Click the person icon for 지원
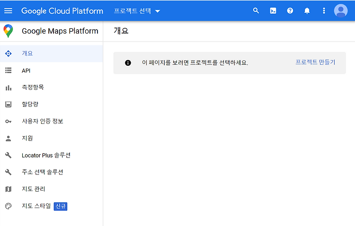 tap(9, 138)
